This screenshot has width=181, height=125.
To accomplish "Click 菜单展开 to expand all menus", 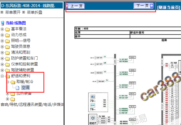I will 13,12.
